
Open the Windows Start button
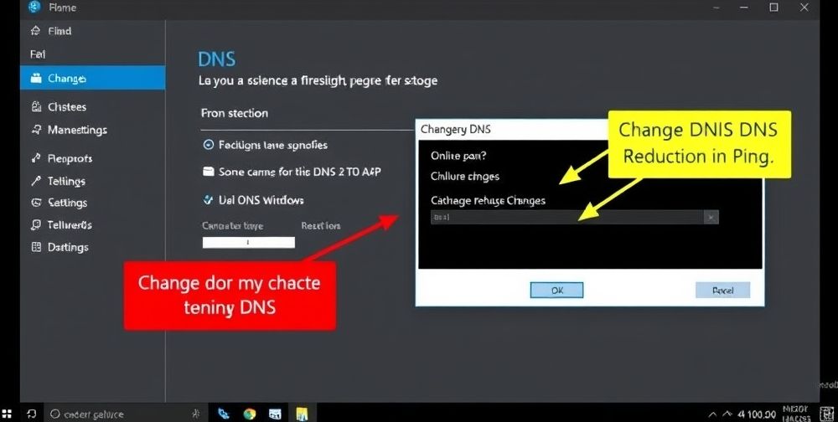pos(7,414)
